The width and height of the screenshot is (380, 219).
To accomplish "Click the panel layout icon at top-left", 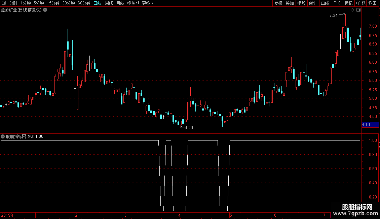I will pos(4,3).
